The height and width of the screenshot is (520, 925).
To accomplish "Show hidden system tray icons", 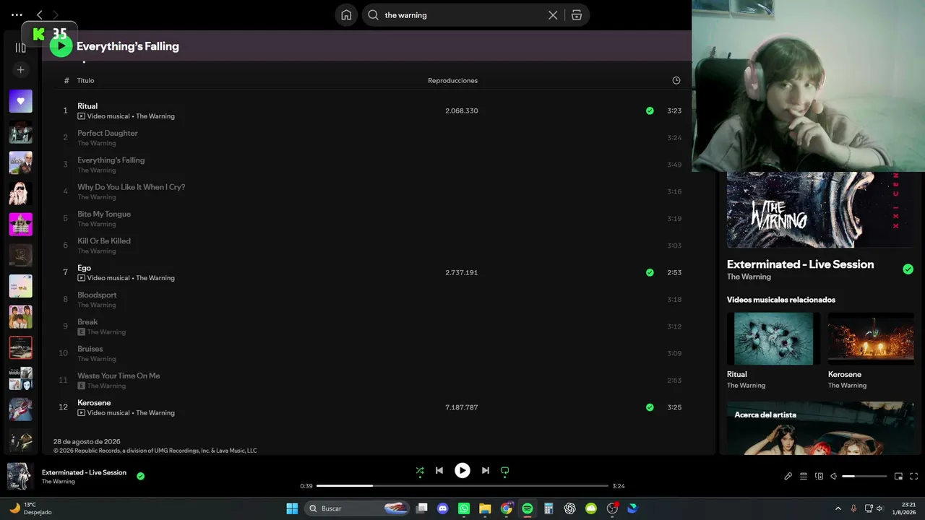I will (x=838, y=508).
